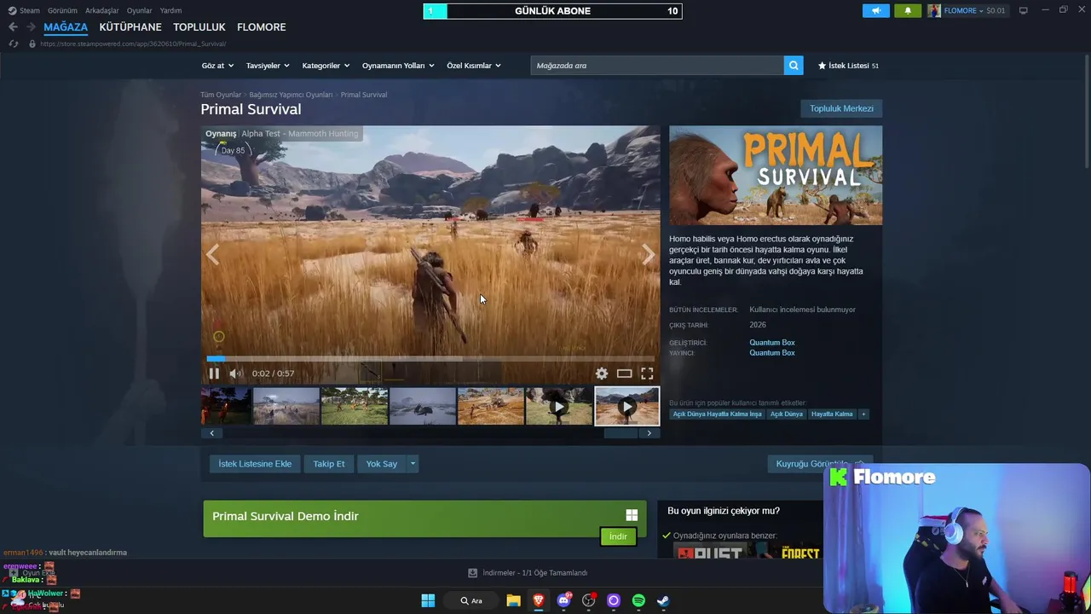
Task: Click the Topluluk Merkezi button
Action: tap(841, 108)
